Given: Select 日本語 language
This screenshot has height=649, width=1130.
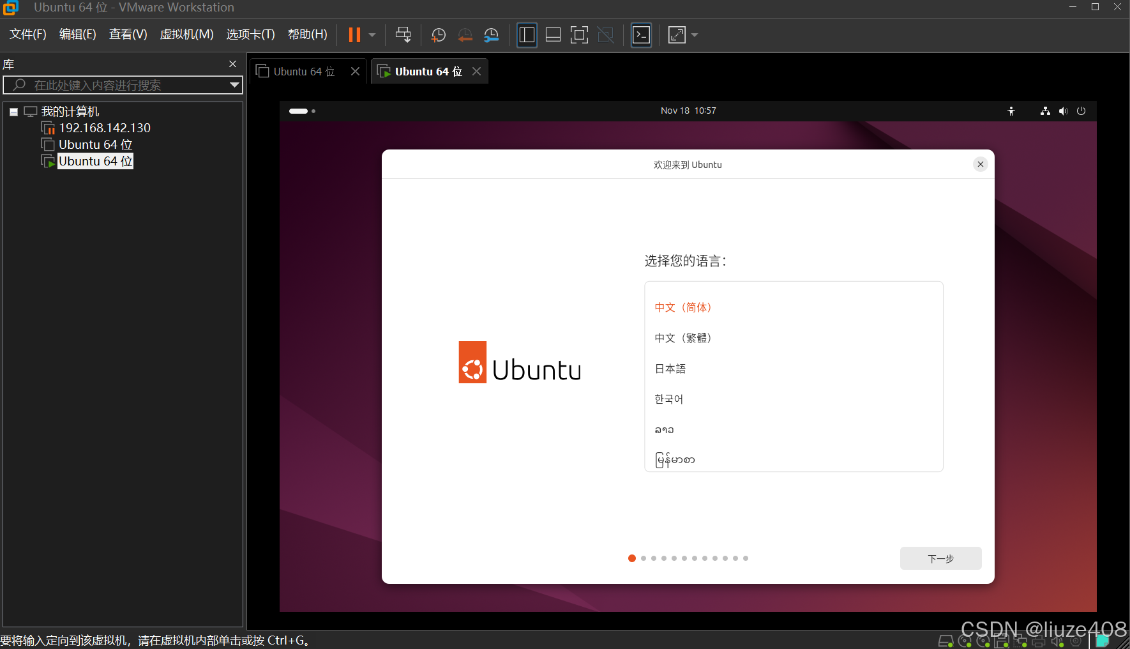Looking at the screenshot, I should click(x=794, y=369).
